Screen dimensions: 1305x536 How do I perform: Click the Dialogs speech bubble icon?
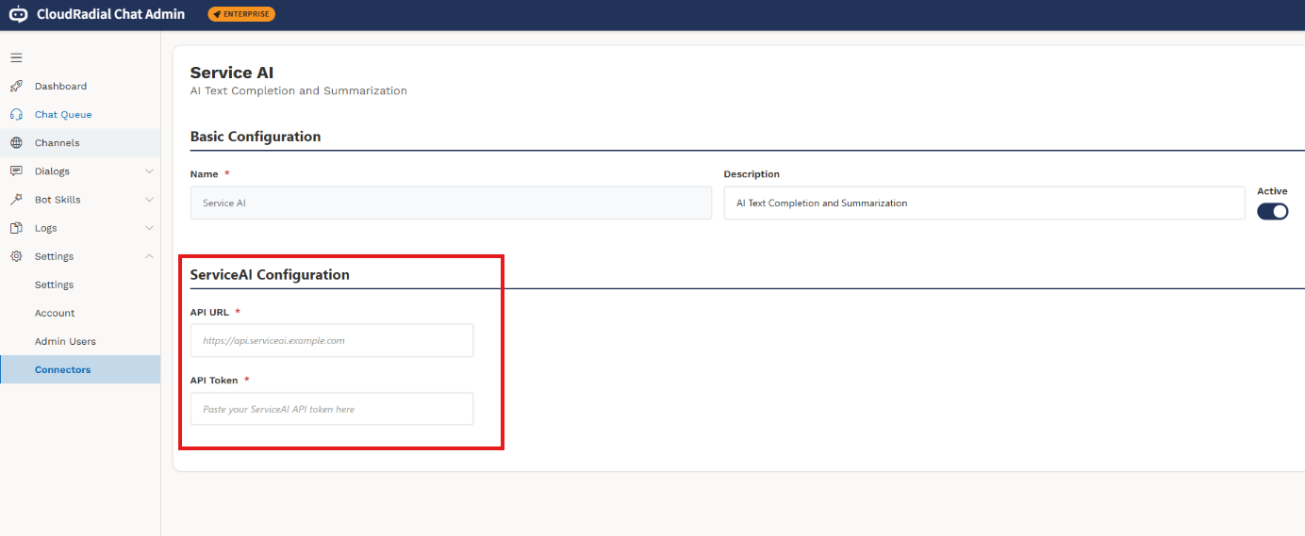click(x=16, y=171)
